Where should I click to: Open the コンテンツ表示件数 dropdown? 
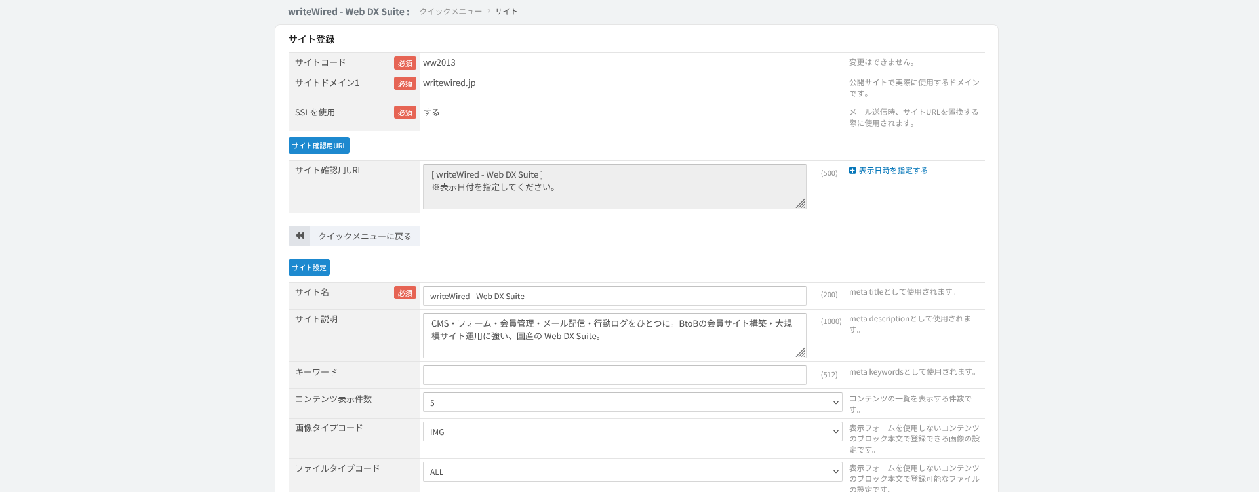[633, 402]
